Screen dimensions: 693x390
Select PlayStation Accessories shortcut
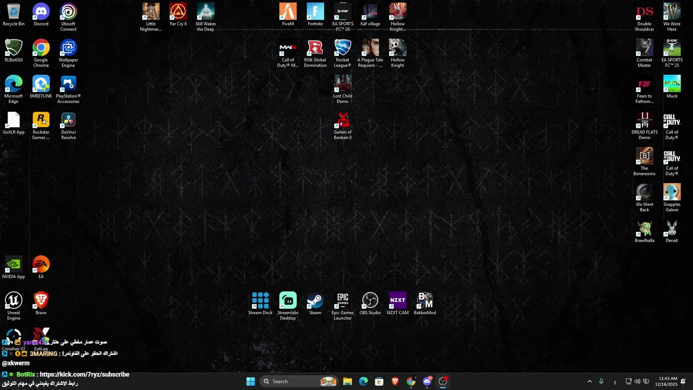tap(68, 89)
